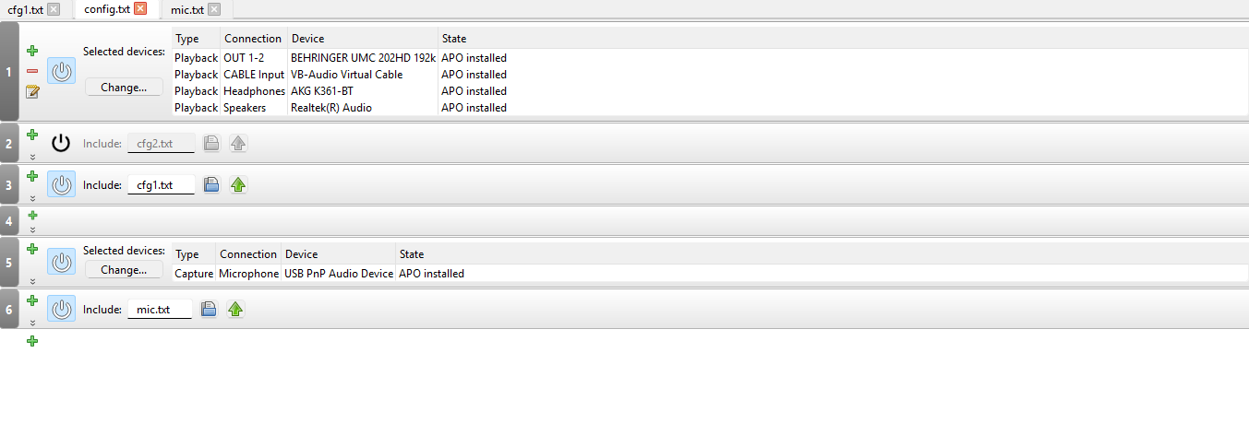This screenshot has height=435, width=1249.
Task: Enable the disabled cfg2.txt include power button
Action: point(61,143)
